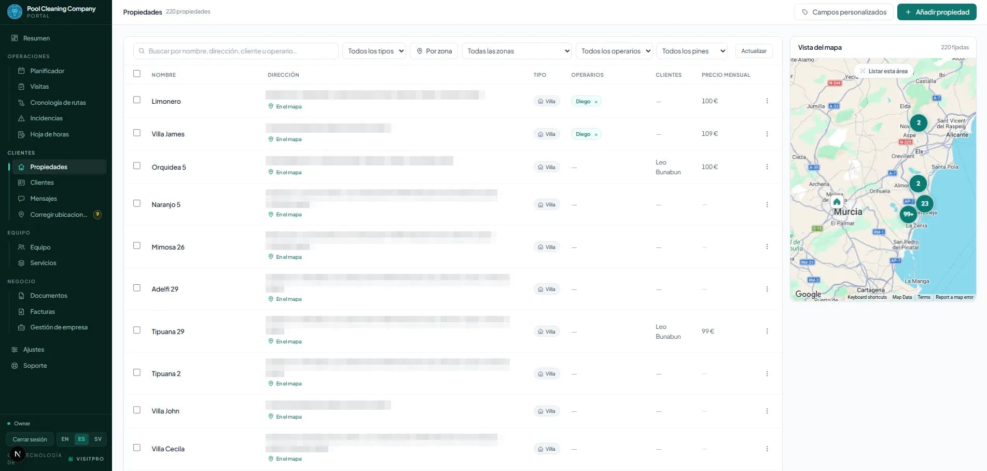Click the map pin icon in Limonero row

coord(271,106)
